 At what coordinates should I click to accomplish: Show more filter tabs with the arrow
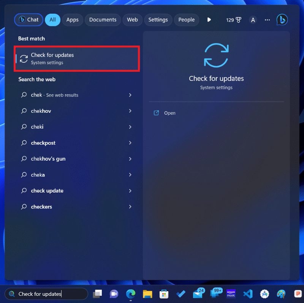click(x=209, y=20)
